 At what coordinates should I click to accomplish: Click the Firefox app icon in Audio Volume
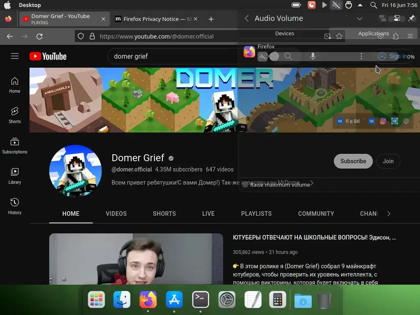(x=249, y=51)
